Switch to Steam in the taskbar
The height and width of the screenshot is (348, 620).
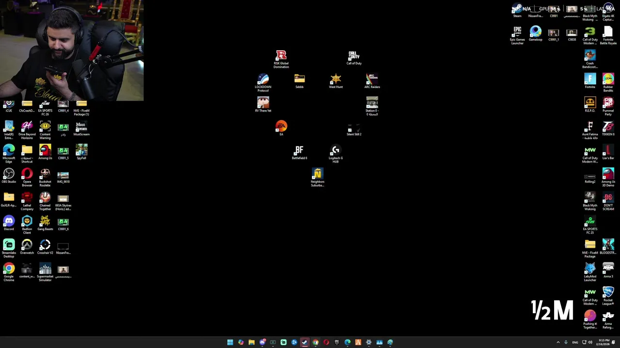coord(305,342)
